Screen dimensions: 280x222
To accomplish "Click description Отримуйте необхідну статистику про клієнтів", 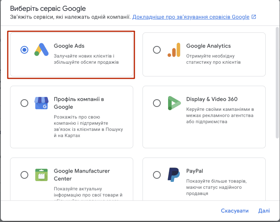I will point(213,59).
